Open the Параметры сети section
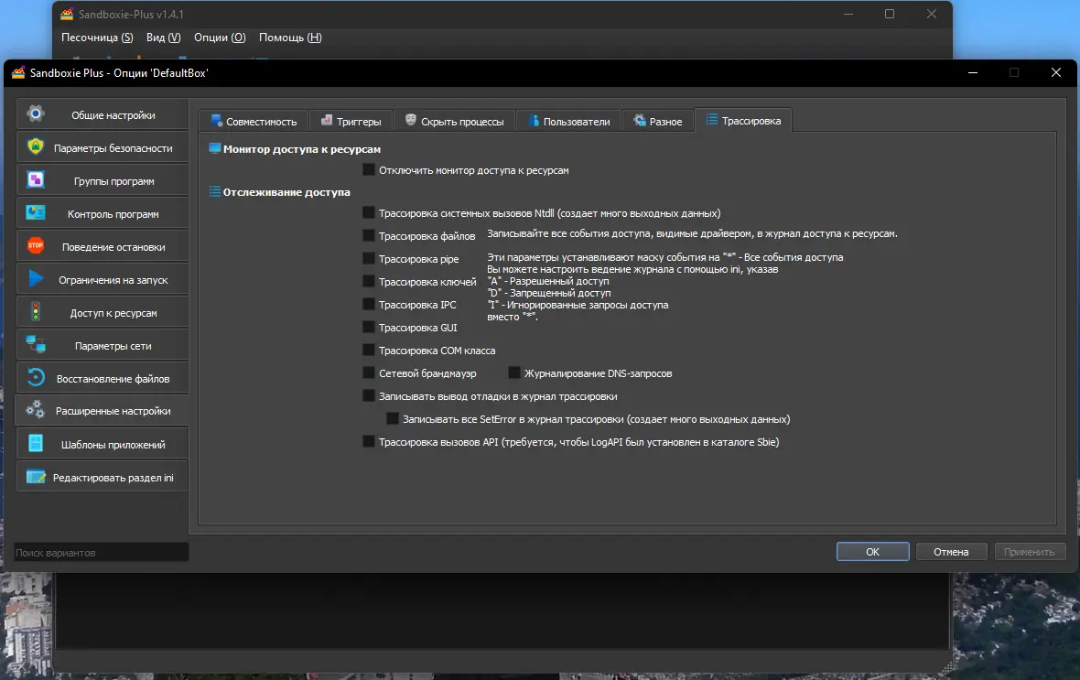The image size is (1080, 680). pyautogui.click(x=103, y=345)
